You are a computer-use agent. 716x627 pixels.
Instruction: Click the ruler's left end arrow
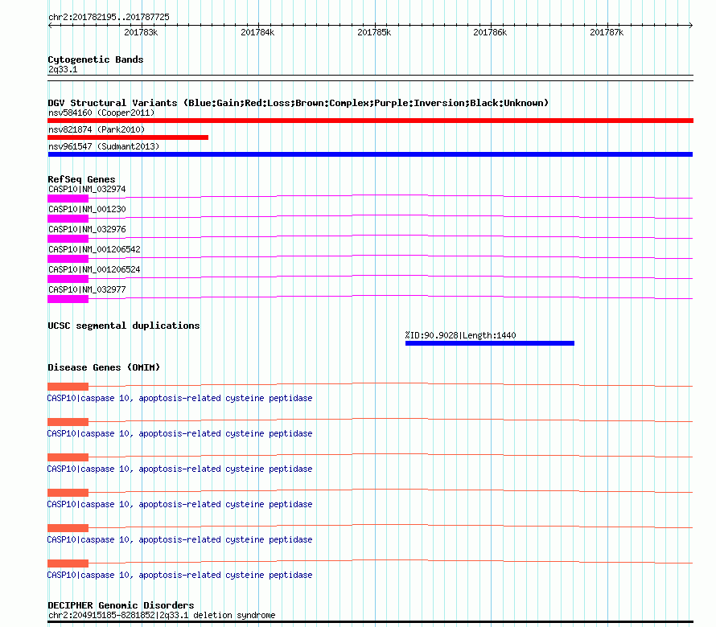(x=50, y=26)
